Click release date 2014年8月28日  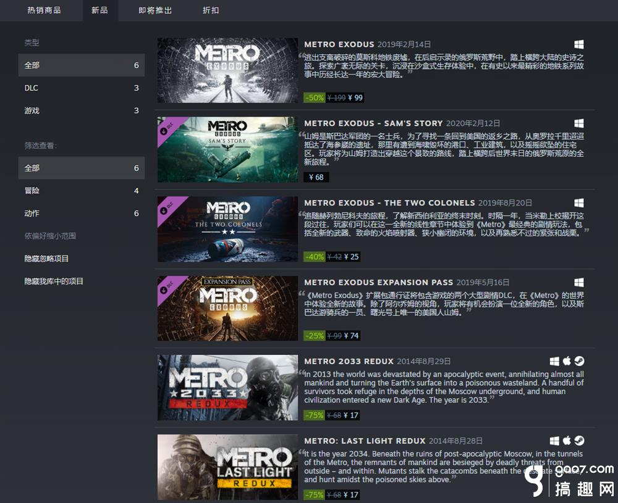click(x=455, y=441)
